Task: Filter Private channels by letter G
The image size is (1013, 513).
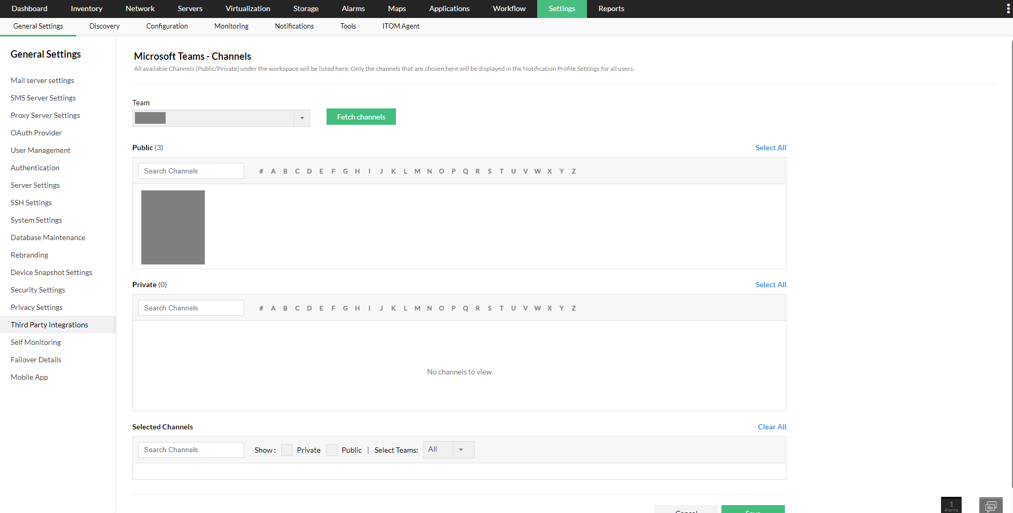Action: coord(346,308)
